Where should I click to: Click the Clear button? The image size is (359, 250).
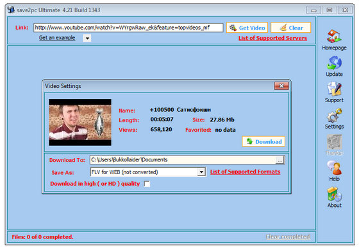[x=291, y=28]
